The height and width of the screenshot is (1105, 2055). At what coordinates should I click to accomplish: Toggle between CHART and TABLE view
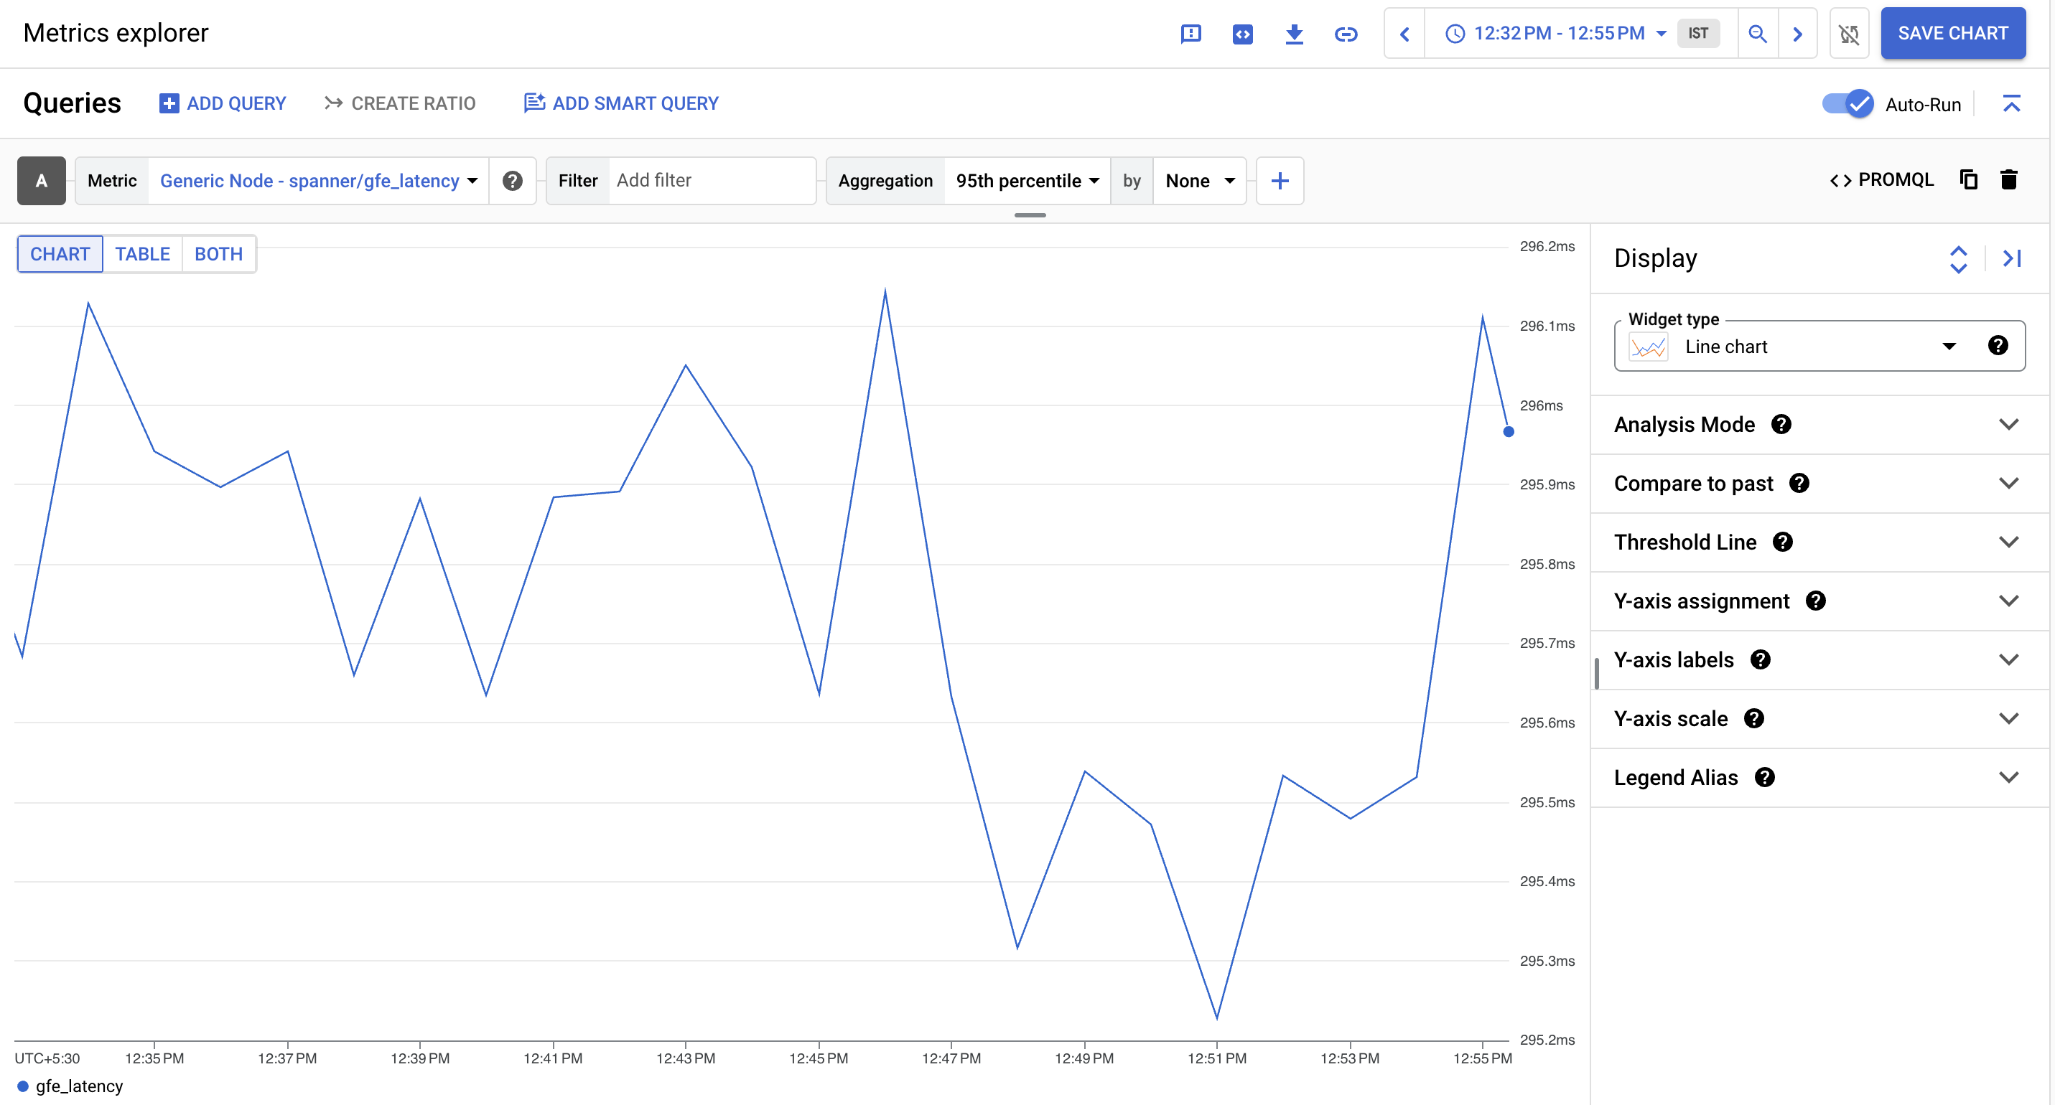[x=141, y=253]
